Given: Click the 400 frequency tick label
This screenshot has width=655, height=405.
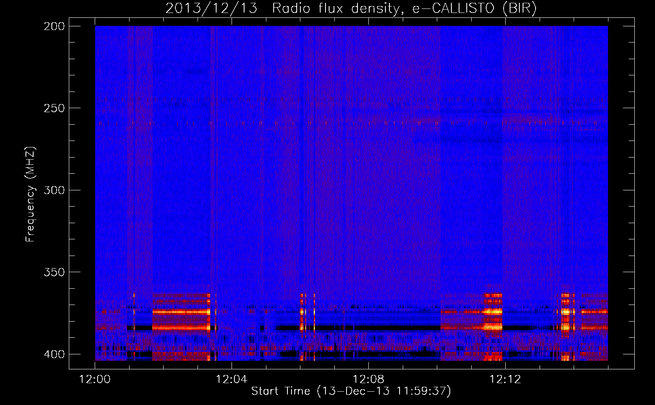Looking at the screenshot, I should coord(54,354).
